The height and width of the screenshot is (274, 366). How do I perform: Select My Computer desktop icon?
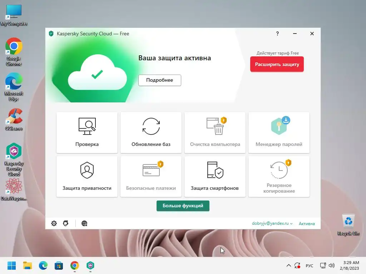pyautogui.click(x=14, y=15)
